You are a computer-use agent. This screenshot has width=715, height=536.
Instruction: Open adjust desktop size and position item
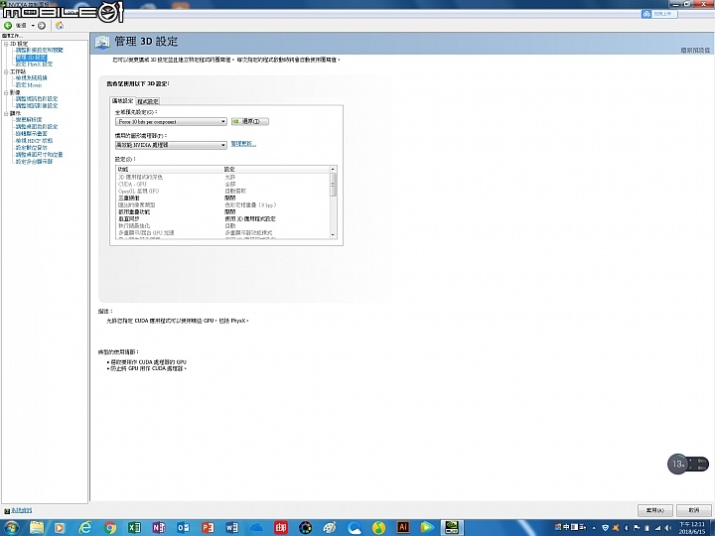39,155
